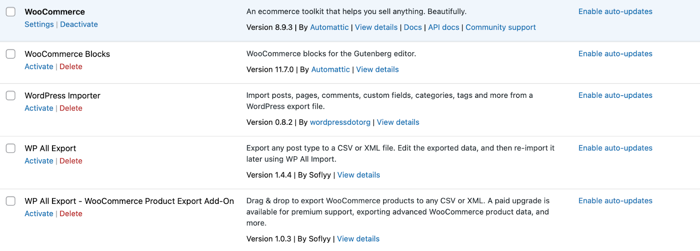Viewport: 700px width, 251px height.
Task: Enable auto-updates for WP All Export
Action: 615,148
